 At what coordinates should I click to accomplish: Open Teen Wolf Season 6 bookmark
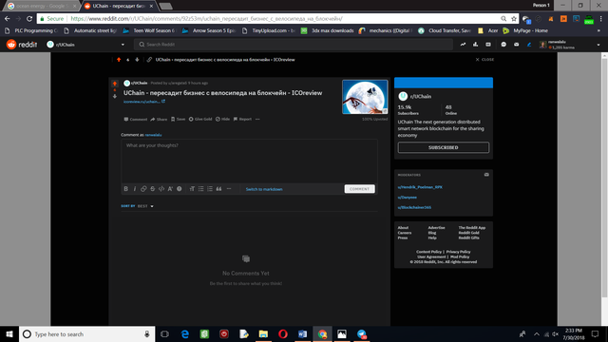(x=149, y=30)
